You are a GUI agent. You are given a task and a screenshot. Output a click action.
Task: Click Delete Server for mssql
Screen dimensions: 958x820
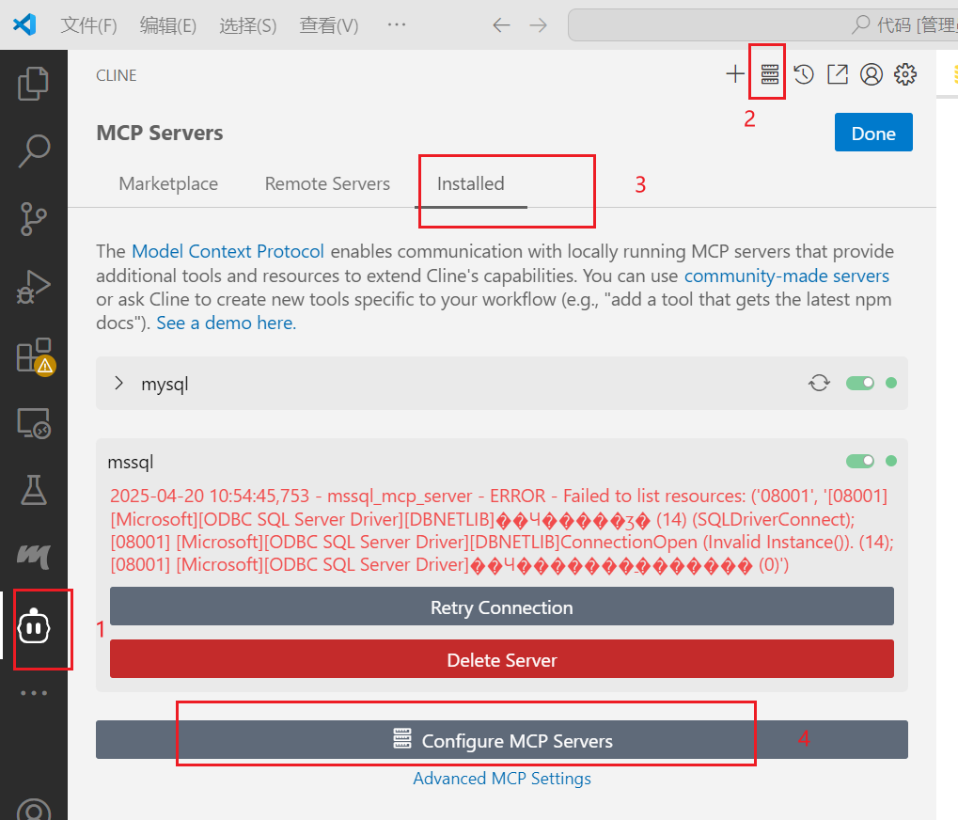point(502,658)
